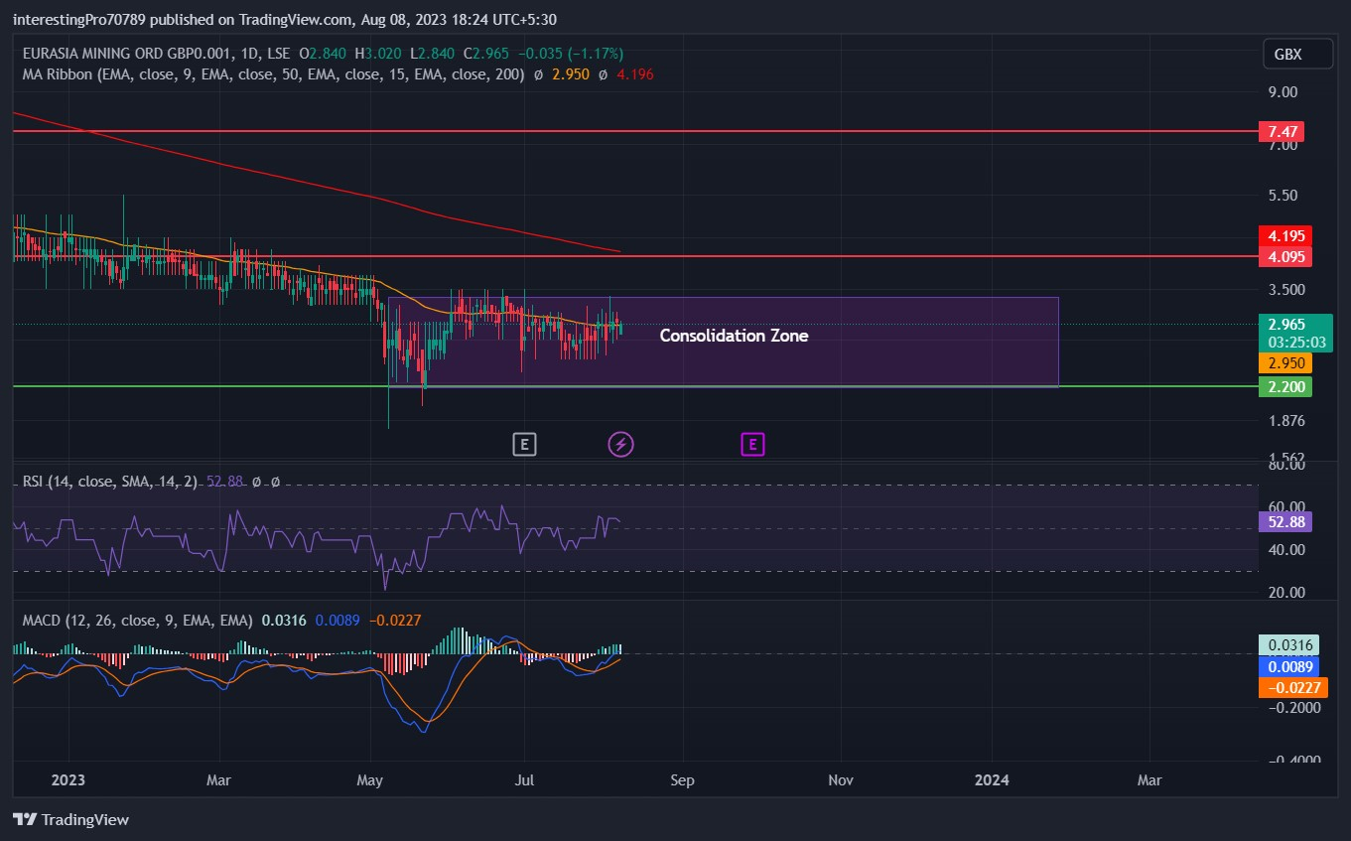Click the -0.035 (-1.17%) change value
This screenshot has height=841, width=1351.
(x=569, y=53)
